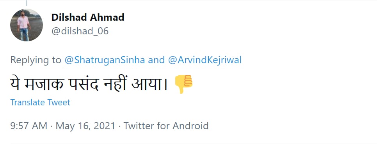Viewport: 377px width, 144px height.
Task: Open the @ArvindKejriwal mention
Action: (205, 60)
